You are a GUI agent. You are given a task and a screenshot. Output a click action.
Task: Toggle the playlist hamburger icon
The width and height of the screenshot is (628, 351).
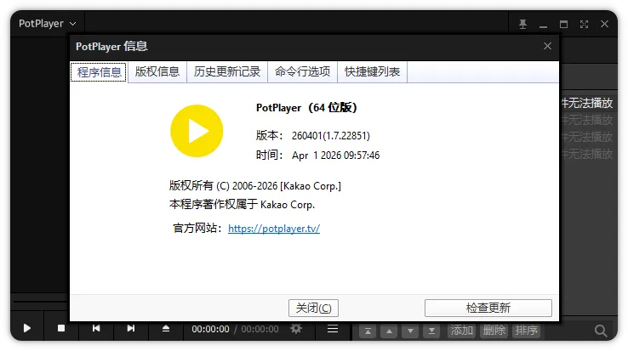coord(333,329)
